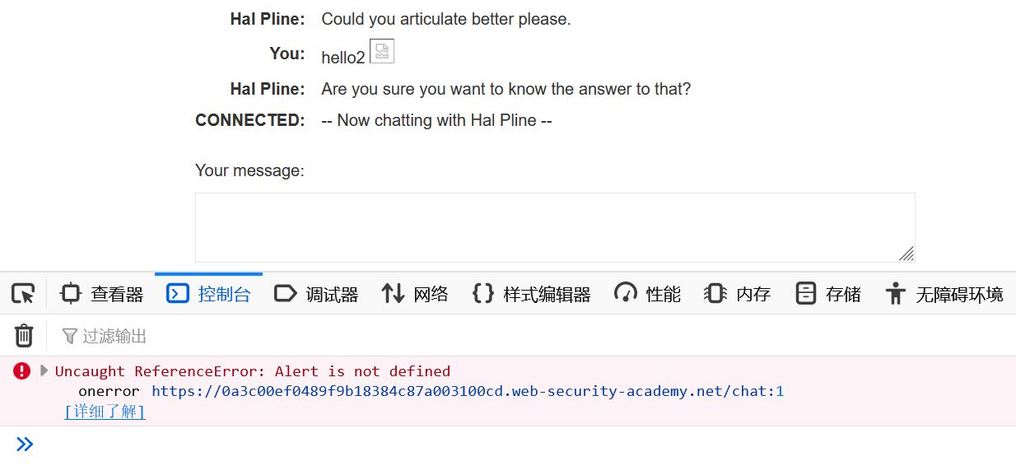
Task: Open the 查看器 (Inspector) panel
Action: [x=102, y=294]
